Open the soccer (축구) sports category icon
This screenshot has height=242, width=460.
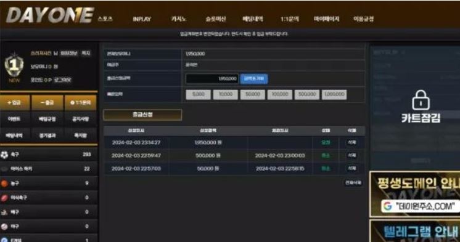4,155
